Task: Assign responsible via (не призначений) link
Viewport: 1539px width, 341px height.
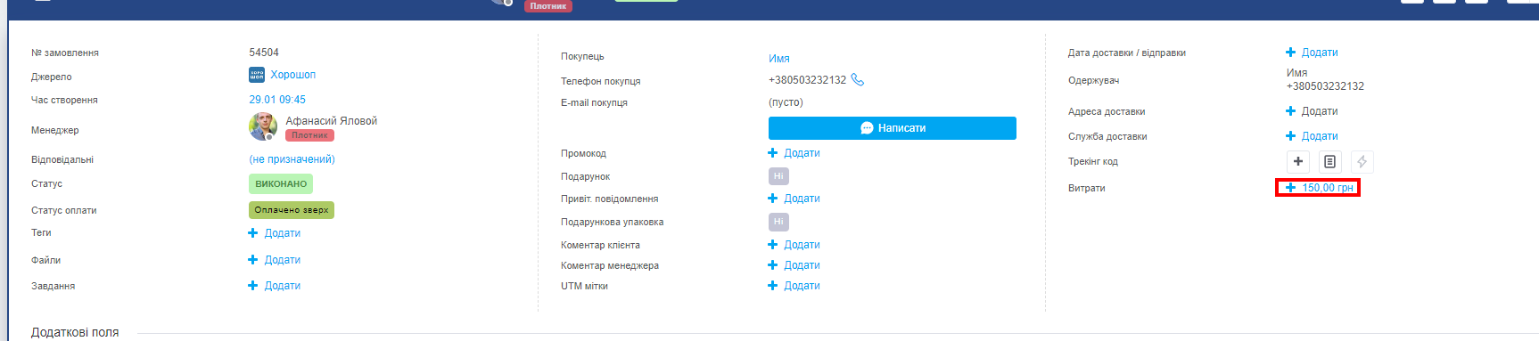Action: pos(292,159)
